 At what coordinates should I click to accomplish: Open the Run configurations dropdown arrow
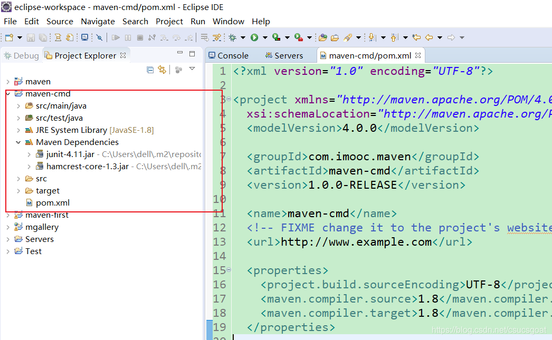click(265, 37)
